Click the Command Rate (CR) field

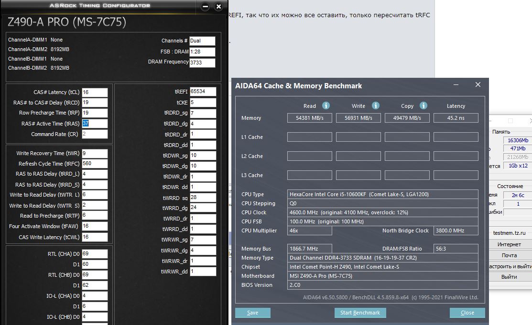(95, 134)
